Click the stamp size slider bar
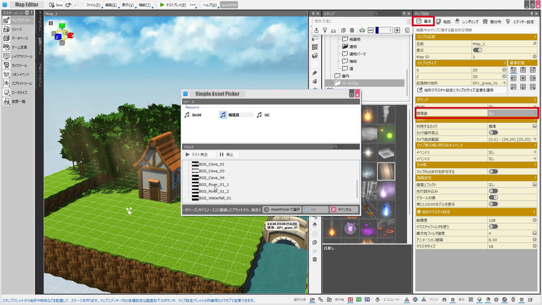 (x=384, y=30)
